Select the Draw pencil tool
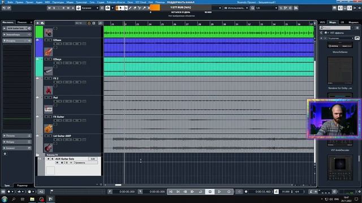Image resolution: width=362 pixels, height=203 pixels. pyautogui.click(x=130, y=8)
